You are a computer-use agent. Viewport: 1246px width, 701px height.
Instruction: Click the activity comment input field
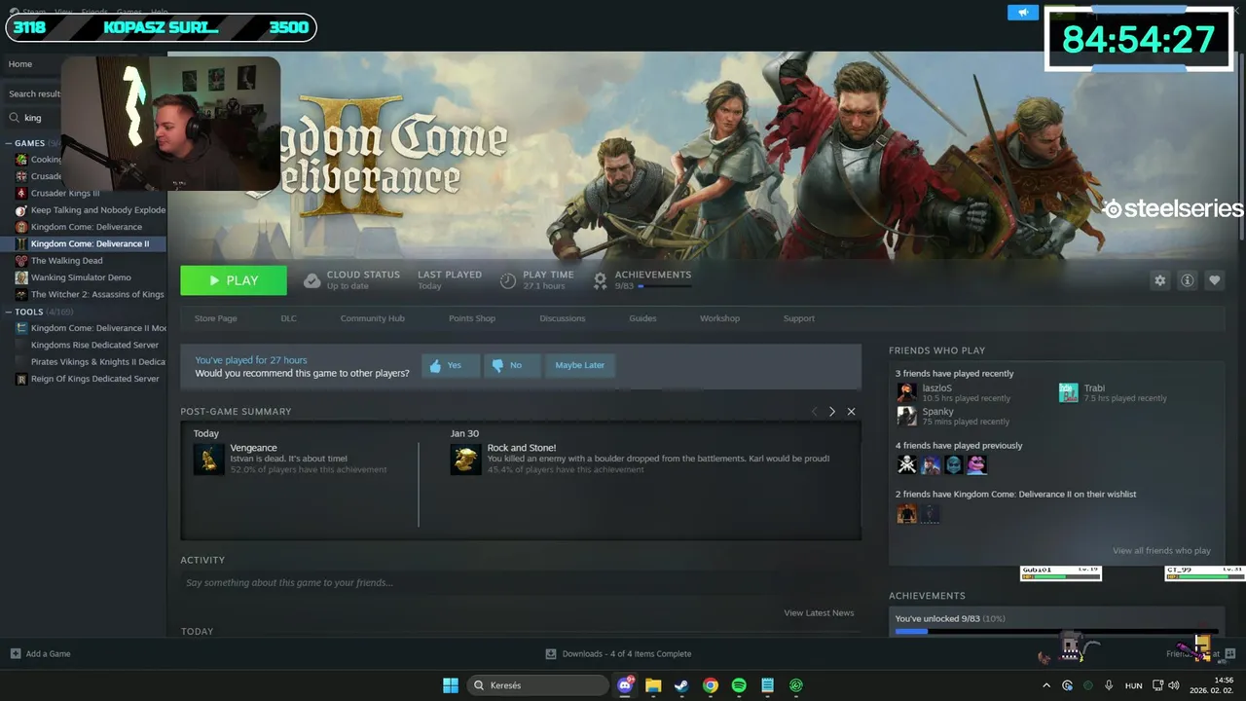(x=521, y=582)
